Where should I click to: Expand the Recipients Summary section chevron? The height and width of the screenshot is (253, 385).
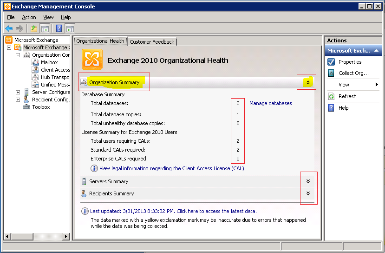[308, 193]
